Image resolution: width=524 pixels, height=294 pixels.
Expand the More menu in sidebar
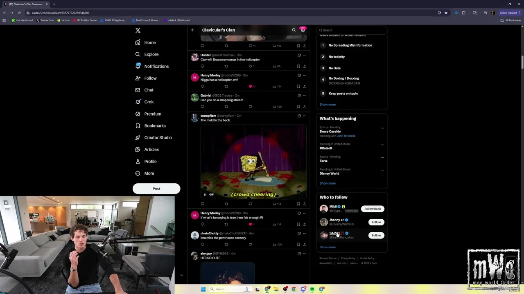point(145,173)
